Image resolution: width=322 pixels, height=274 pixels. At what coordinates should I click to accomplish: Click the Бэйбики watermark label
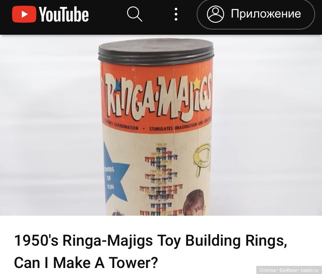(288, 271)
